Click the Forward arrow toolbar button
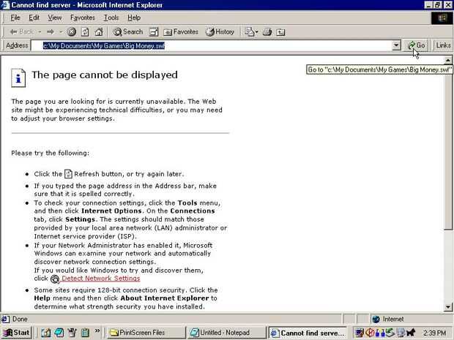This screenshot has width=454, height=340. [51, 31]
